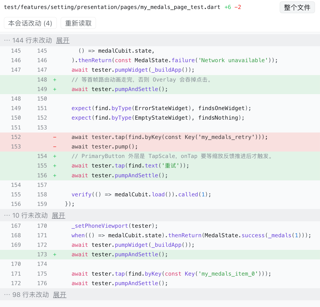Expand the 144 行未改动 section
Viewport: 320px width, 307px height.
[x=63, y=40]
